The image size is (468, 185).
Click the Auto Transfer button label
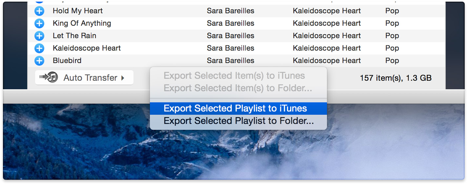(90, 78)
